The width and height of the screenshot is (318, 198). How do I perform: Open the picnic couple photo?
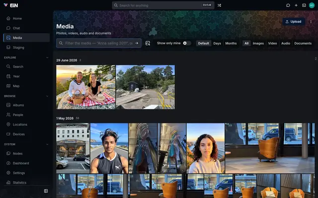point(86,87)
